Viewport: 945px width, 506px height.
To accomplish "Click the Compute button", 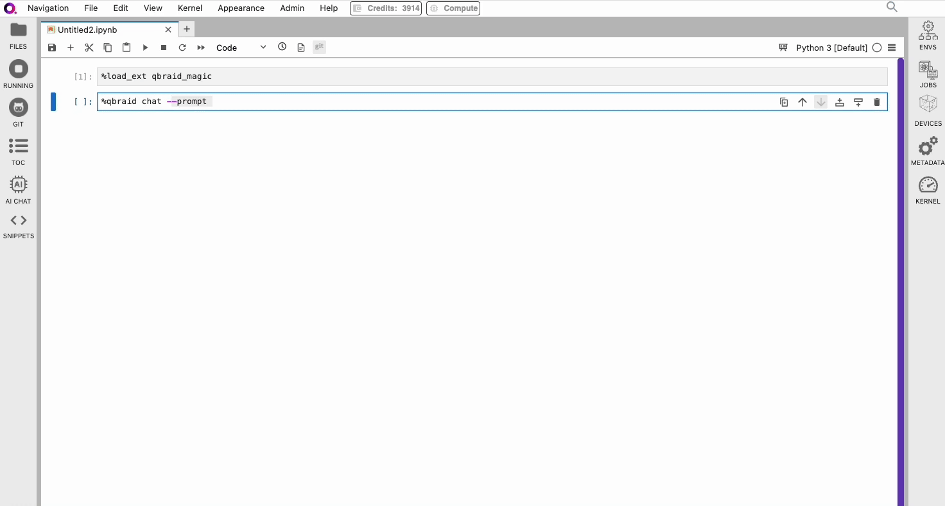I will [453, 8].
